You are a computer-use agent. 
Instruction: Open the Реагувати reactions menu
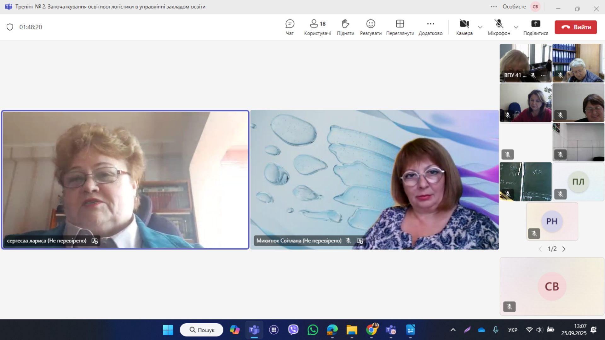point(371,27)
